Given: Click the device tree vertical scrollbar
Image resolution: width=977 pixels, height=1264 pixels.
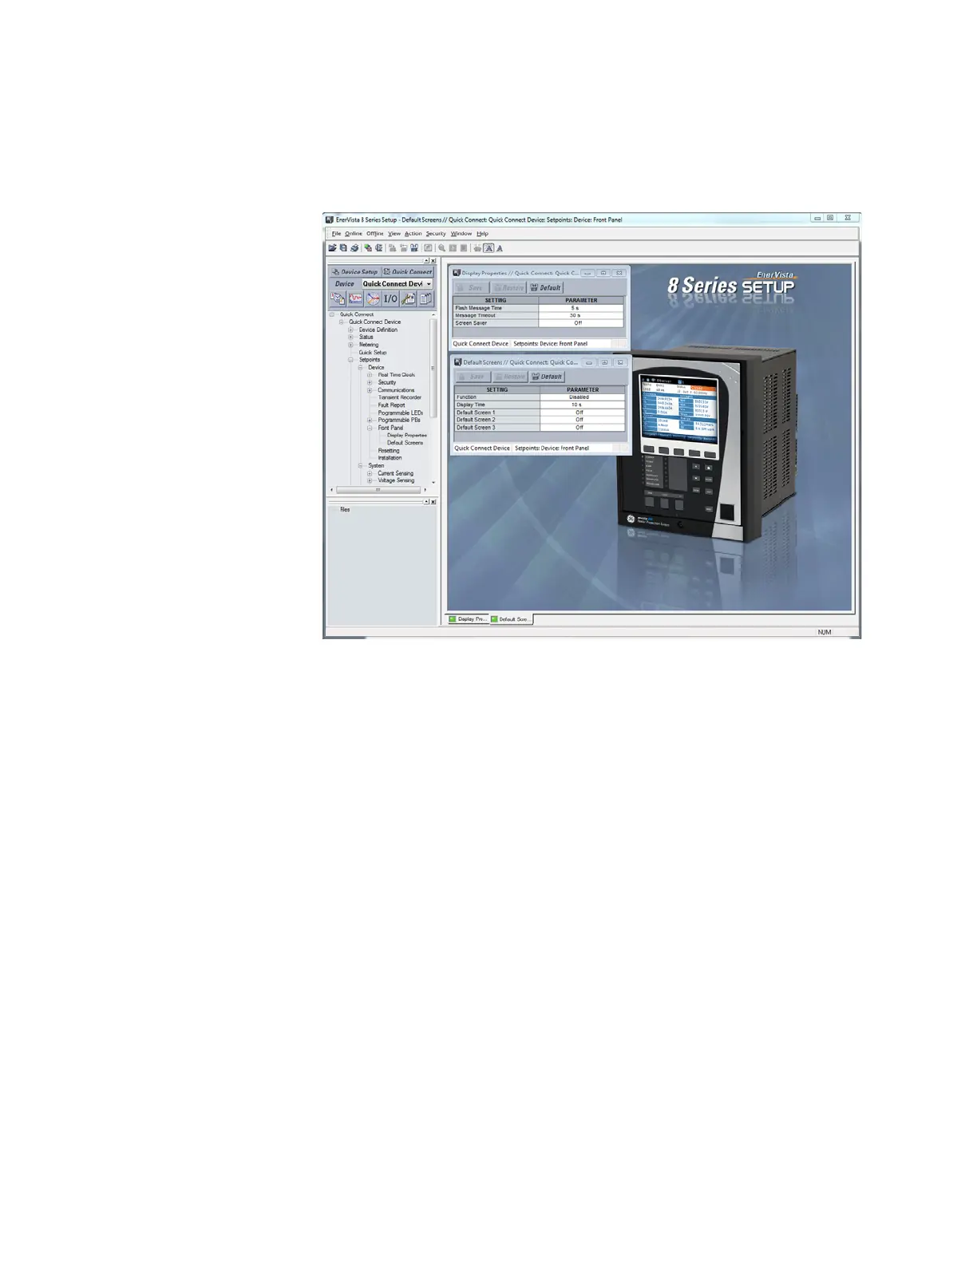Looking at the screenshot, I should (x=433, y=398).
